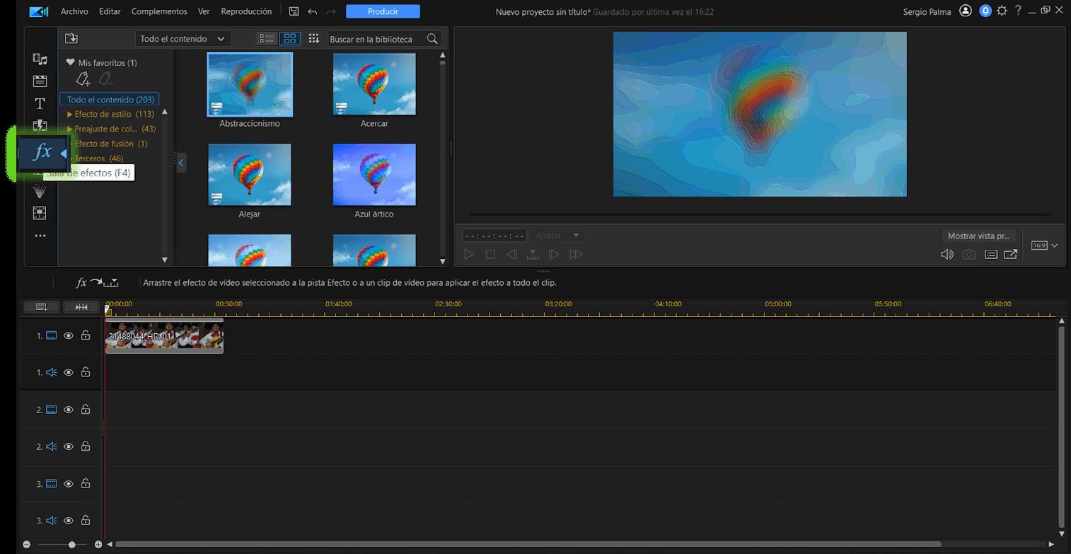Fit entire movie in timeline icon
Image resolution: width=1071 pixels, height=554 pixels.
coord(81,306)
